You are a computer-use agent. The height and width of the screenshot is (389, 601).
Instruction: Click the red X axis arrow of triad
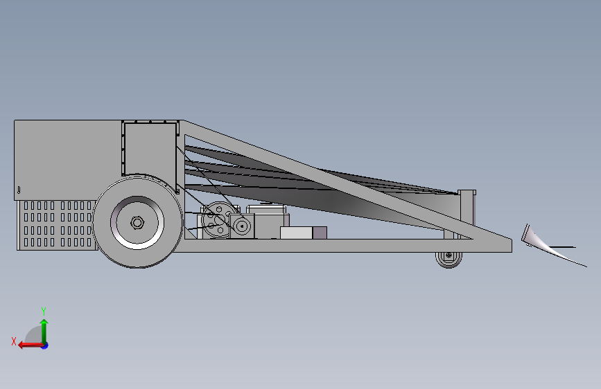coord(30,345)
